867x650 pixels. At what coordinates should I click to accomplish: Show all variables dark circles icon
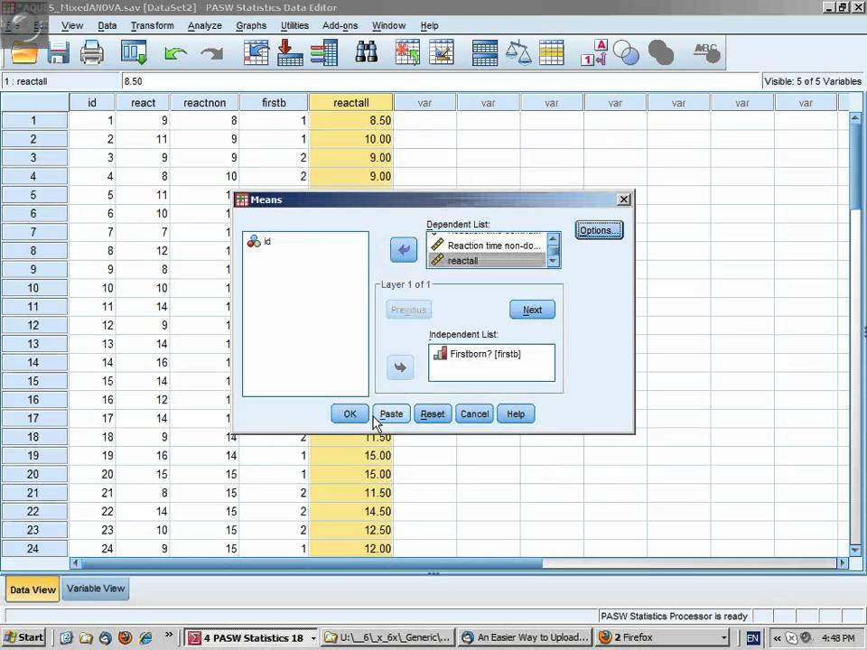[661, 53]
